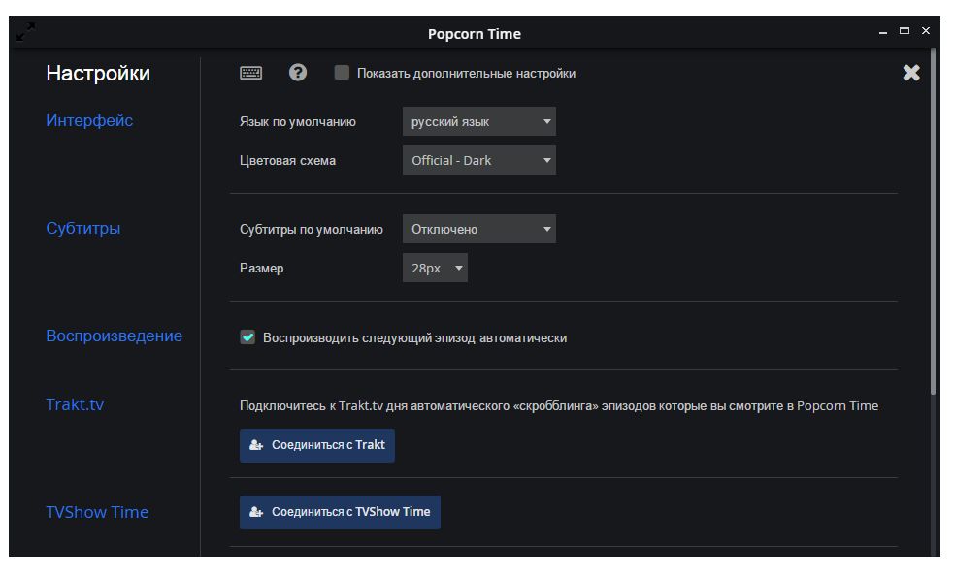Toggle autoplay next episode checkbox
Viewport: 954px width, 576px height.
tap(247, 337)
